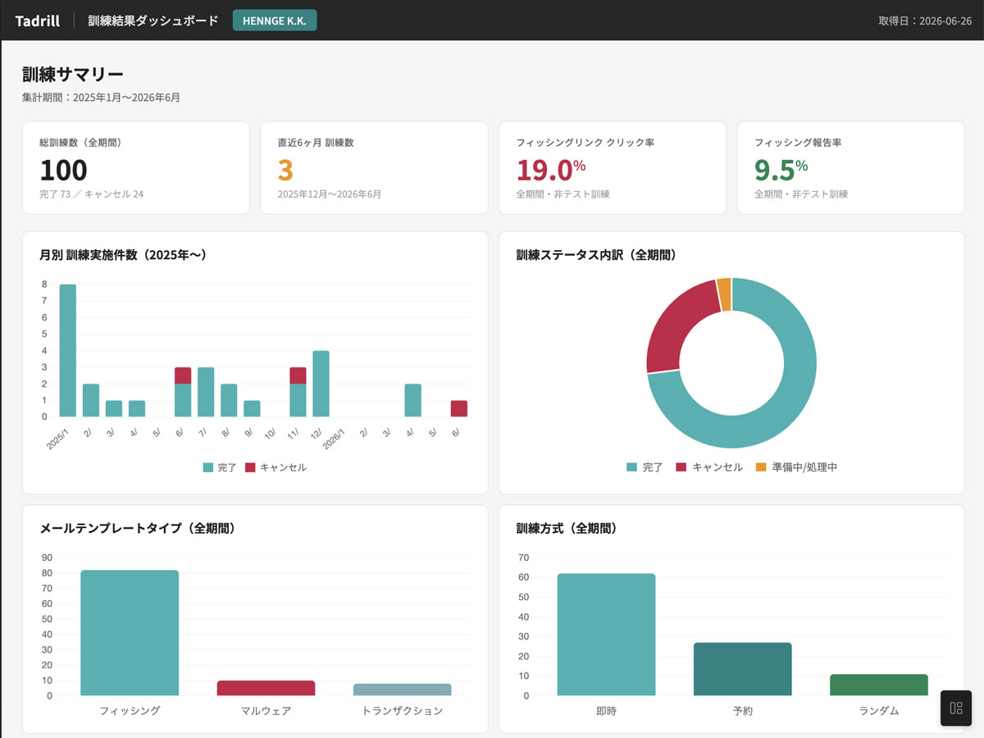The height and width of the screenshot is (738, 984).
Task: Click the floating layout icon button
Action: tap(955, 708)
